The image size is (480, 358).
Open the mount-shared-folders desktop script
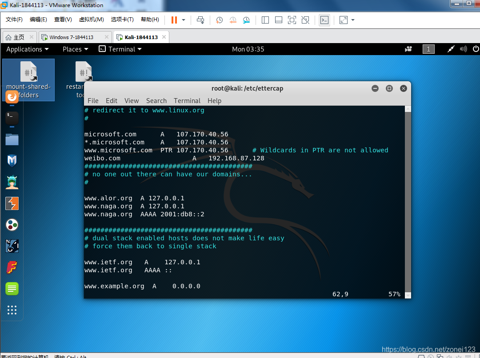(28, 80)
